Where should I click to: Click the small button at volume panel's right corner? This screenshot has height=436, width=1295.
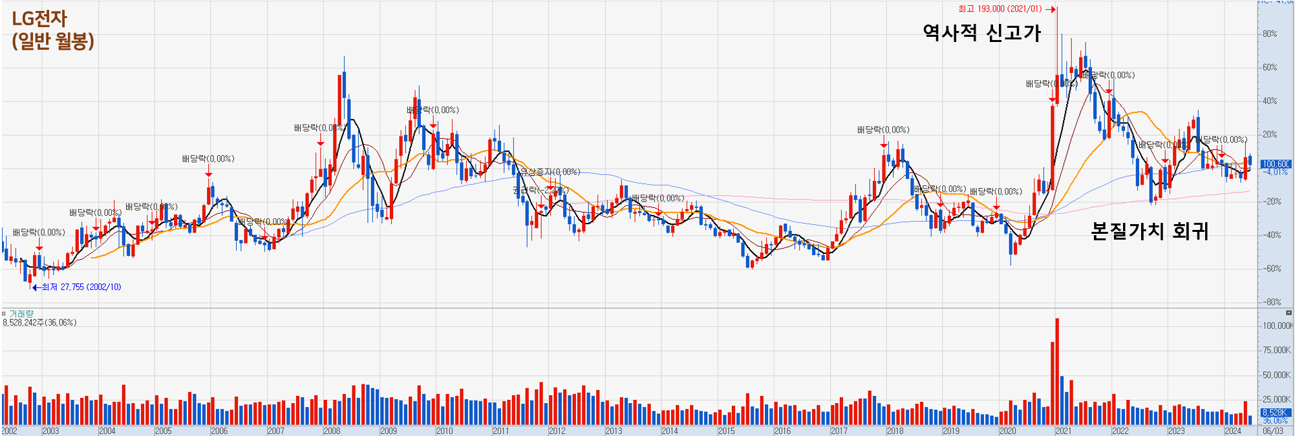(1288, 313)
